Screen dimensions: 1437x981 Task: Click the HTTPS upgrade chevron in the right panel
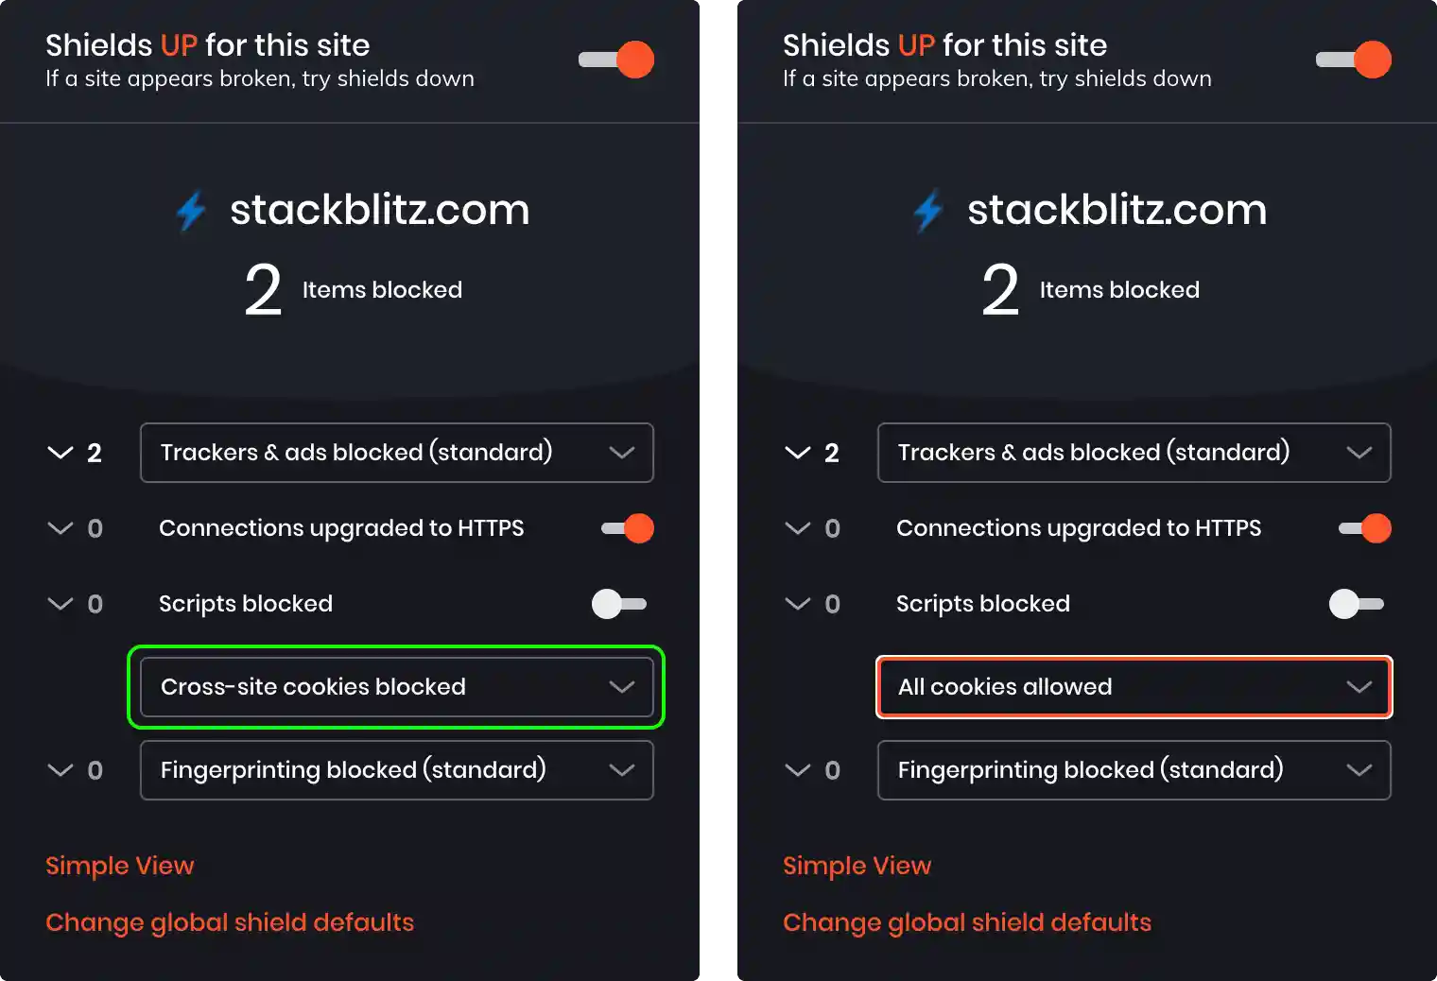click(797, 528)
